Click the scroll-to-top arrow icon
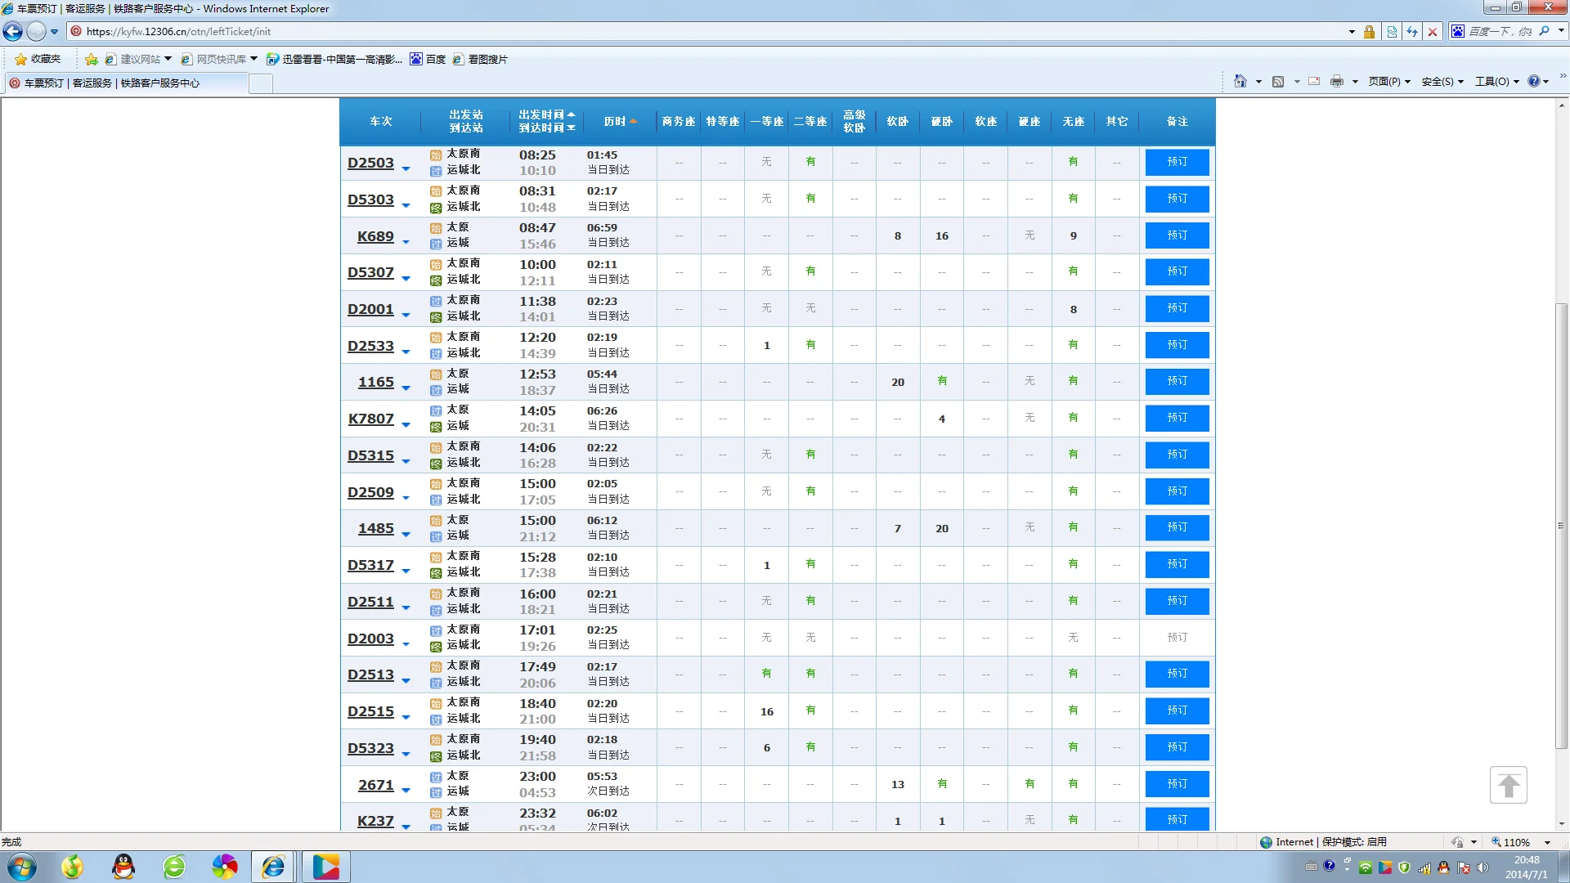This screenshot has width=1570, height=883. (x=1508, y=786)
